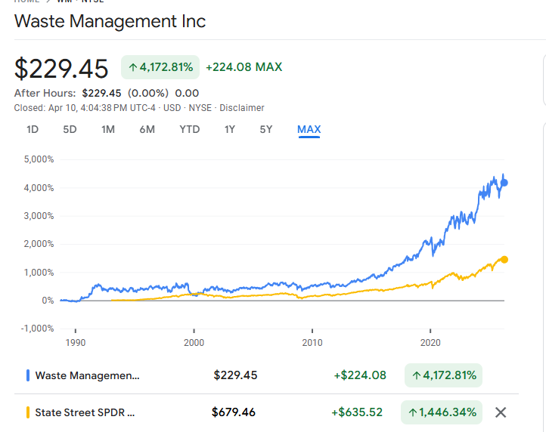Screen dimensions: 546x432
Task: Click the yellow endpoint dot on chart
Action: (504, 260)
